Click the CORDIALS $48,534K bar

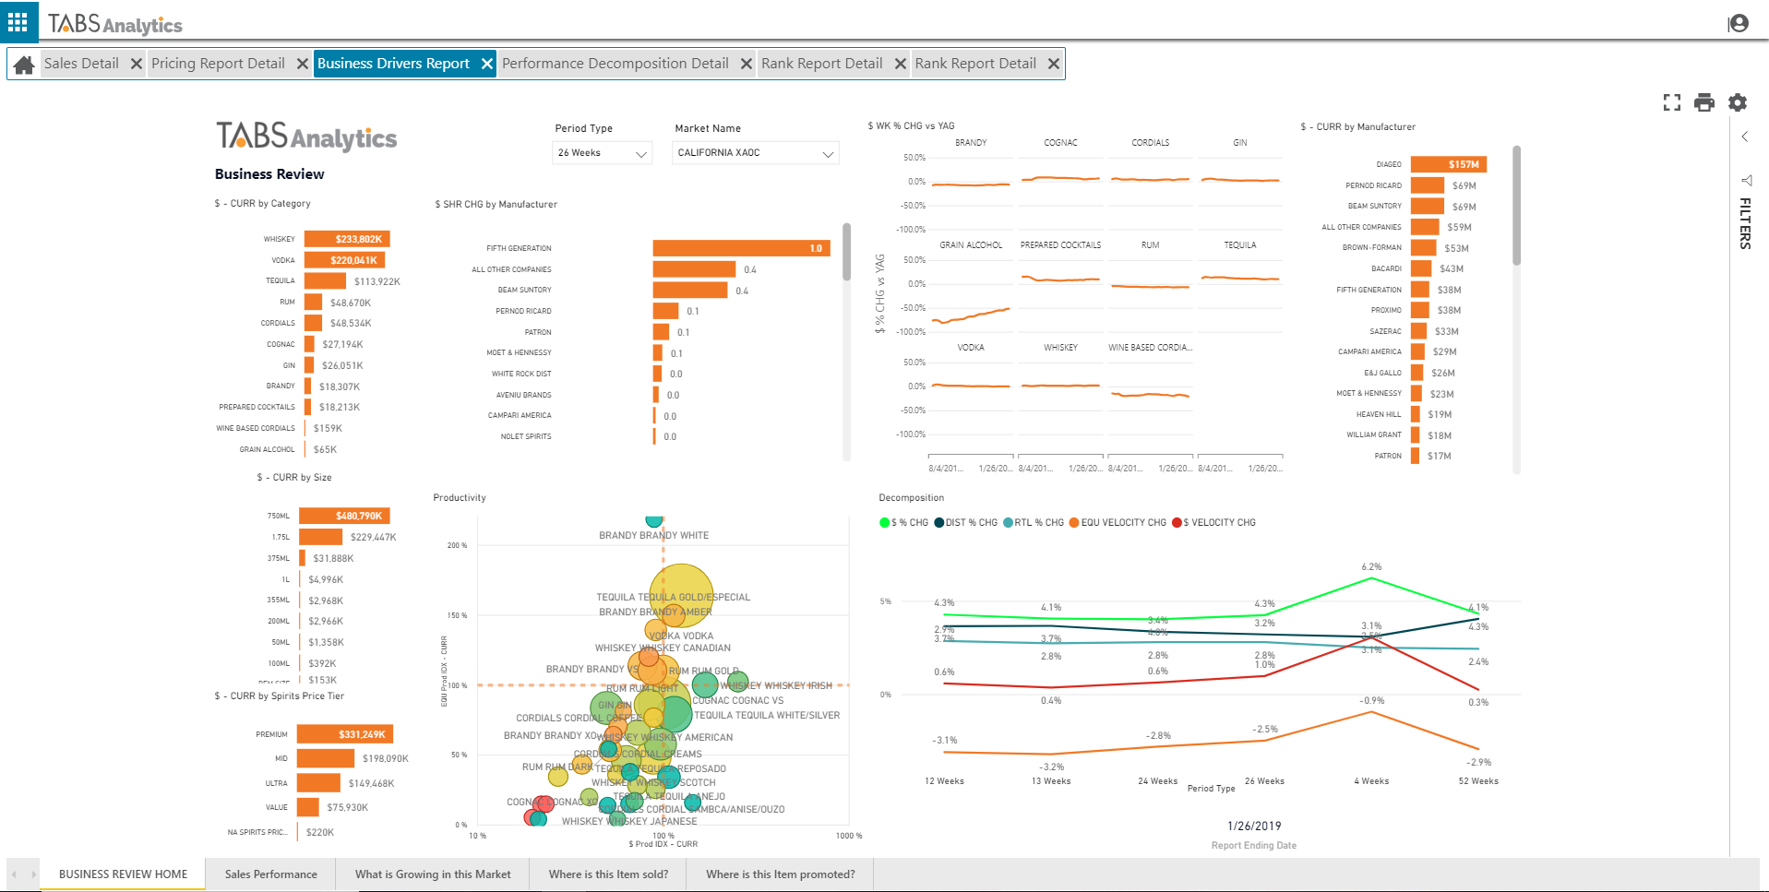(x=314, y=323)
